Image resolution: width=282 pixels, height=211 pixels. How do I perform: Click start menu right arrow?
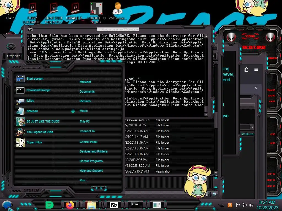tap(102, 188)
